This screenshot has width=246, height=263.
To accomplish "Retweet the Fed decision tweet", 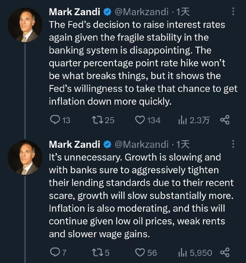I will pos(103,120).
